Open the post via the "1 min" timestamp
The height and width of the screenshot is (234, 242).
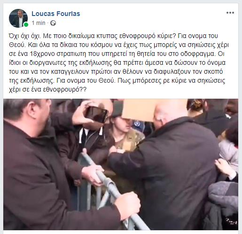(39, 23)
